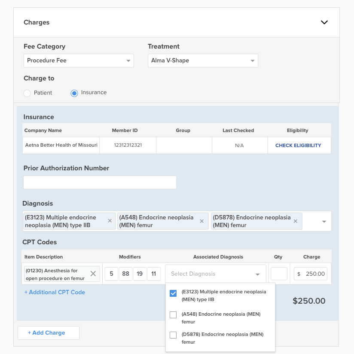Edit the modifier field showing 88
Screen dimensions: 354x354
(125, 274)
